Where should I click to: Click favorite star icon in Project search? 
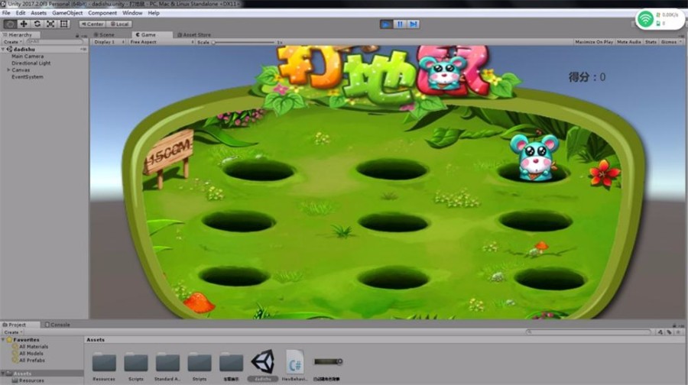(x=678, y=332)
